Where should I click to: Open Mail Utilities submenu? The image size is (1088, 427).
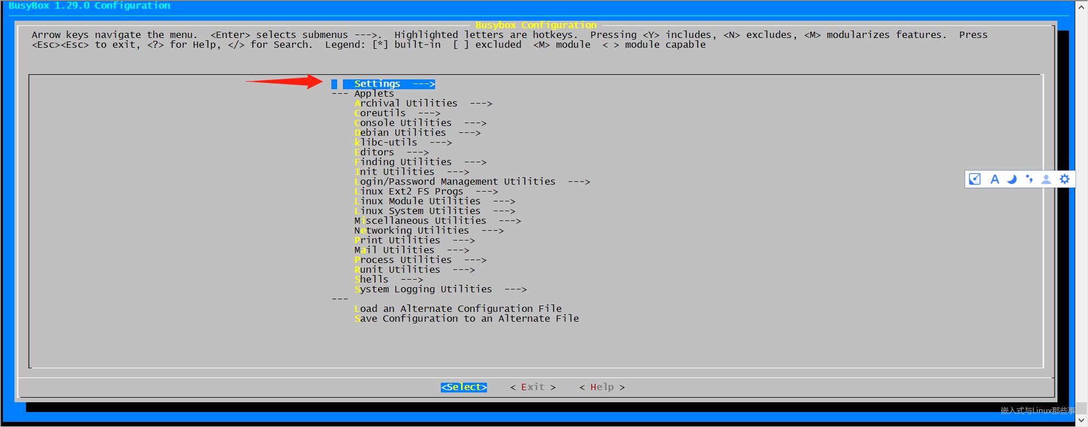coord(411,250)
